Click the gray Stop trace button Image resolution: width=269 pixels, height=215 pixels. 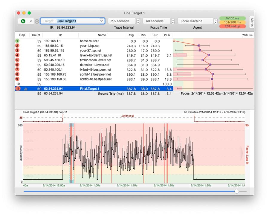coord(37,21)
